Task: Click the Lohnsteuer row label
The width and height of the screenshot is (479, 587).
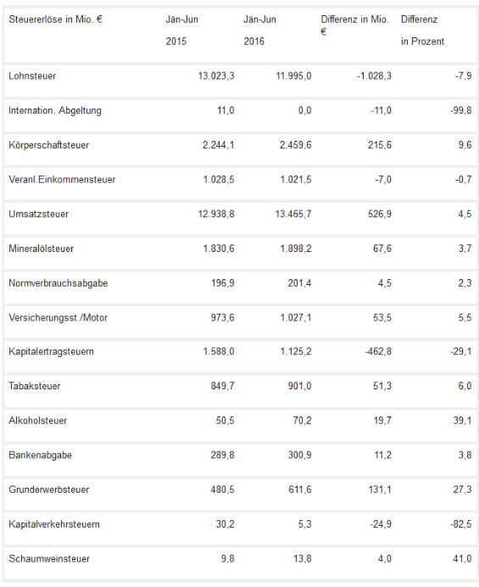Action: pos(32,76)
